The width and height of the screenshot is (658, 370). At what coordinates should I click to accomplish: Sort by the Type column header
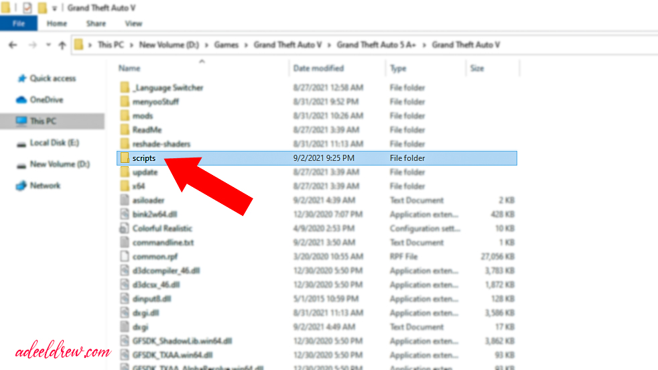(398, 68)
